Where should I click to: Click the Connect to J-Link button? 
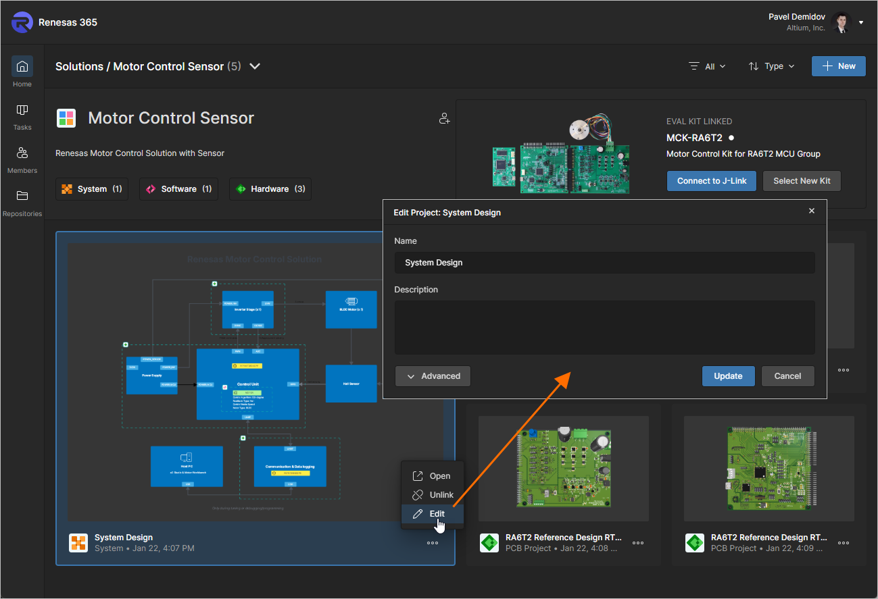pyautogui.click(x=712, y=181)
